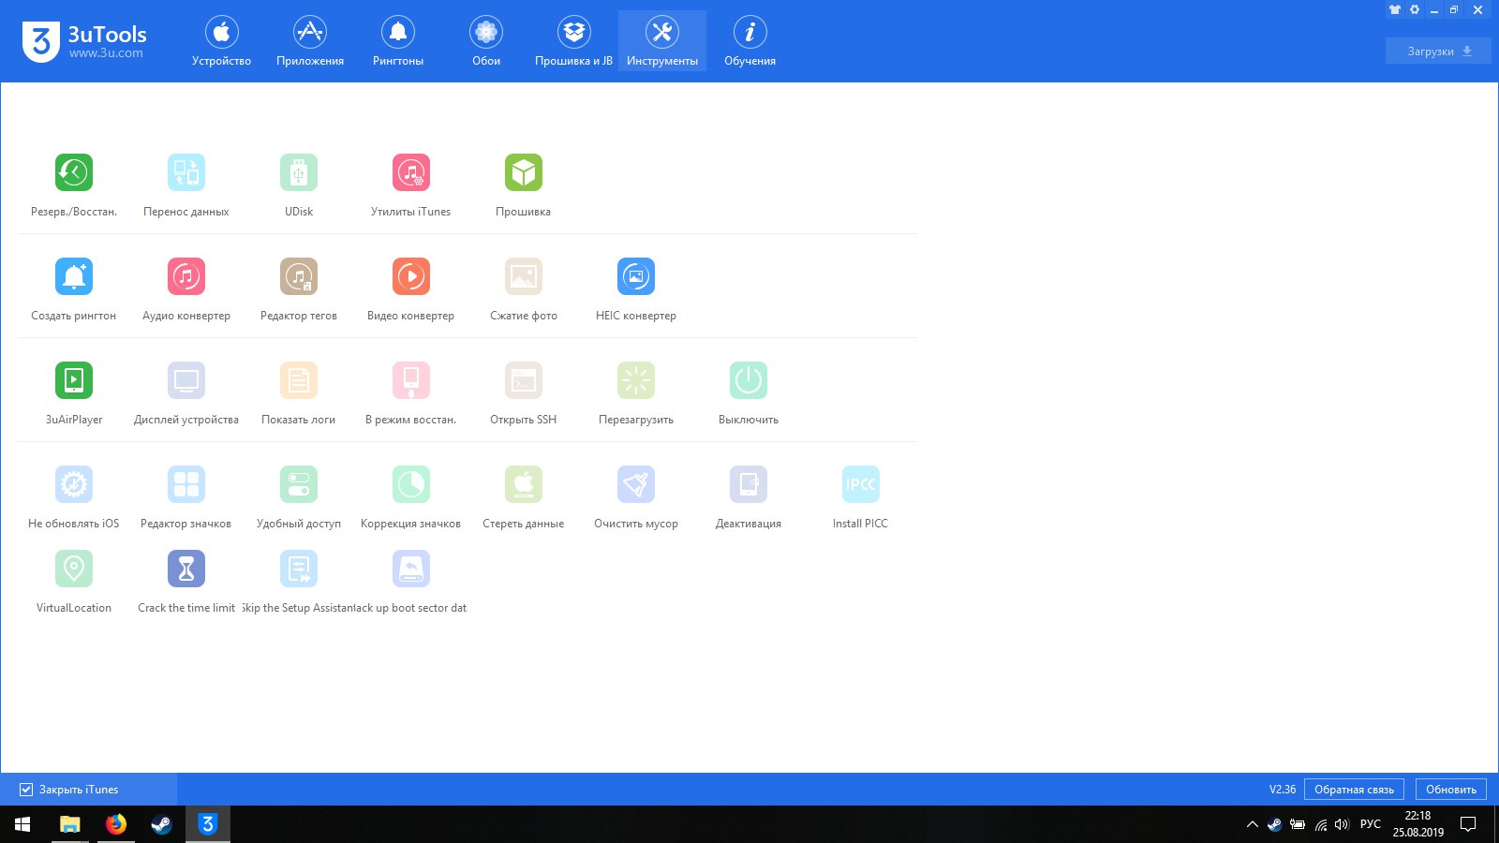
Task: Switch to the Приложения tab
Action: tap(310, 42)
